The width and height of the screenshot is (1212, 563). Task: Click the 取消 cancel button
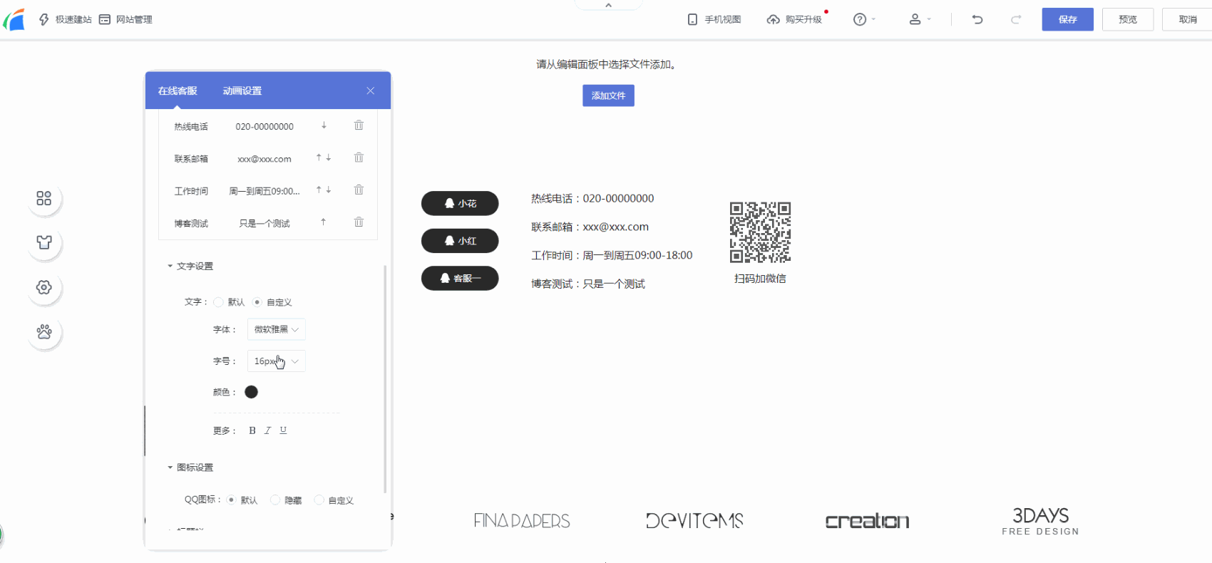tap(1187, 19)
